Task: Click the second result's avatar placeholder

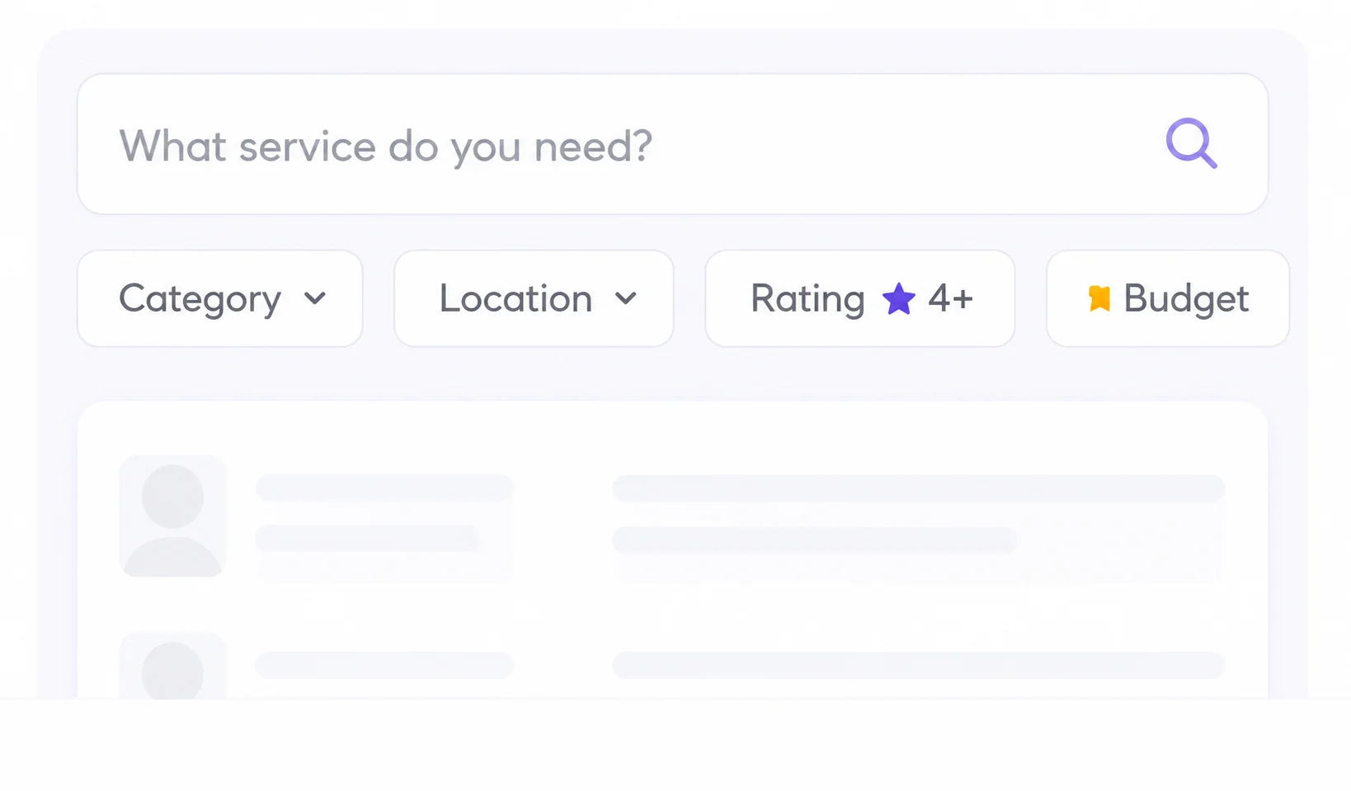Action: (x=172, y=667)
